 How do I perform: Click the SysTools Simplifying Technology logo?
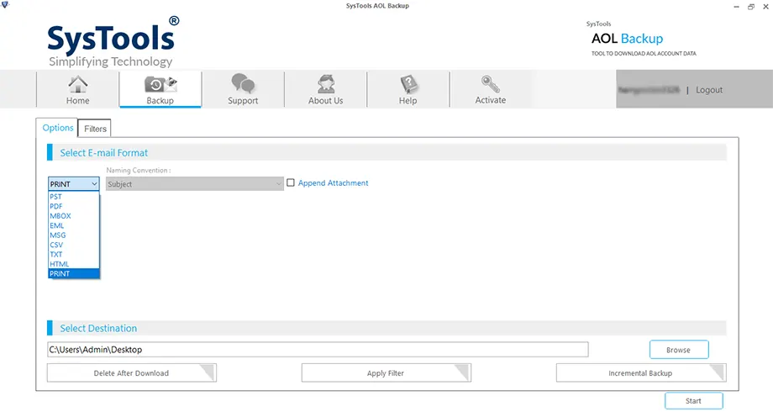[x=113, y=42]
